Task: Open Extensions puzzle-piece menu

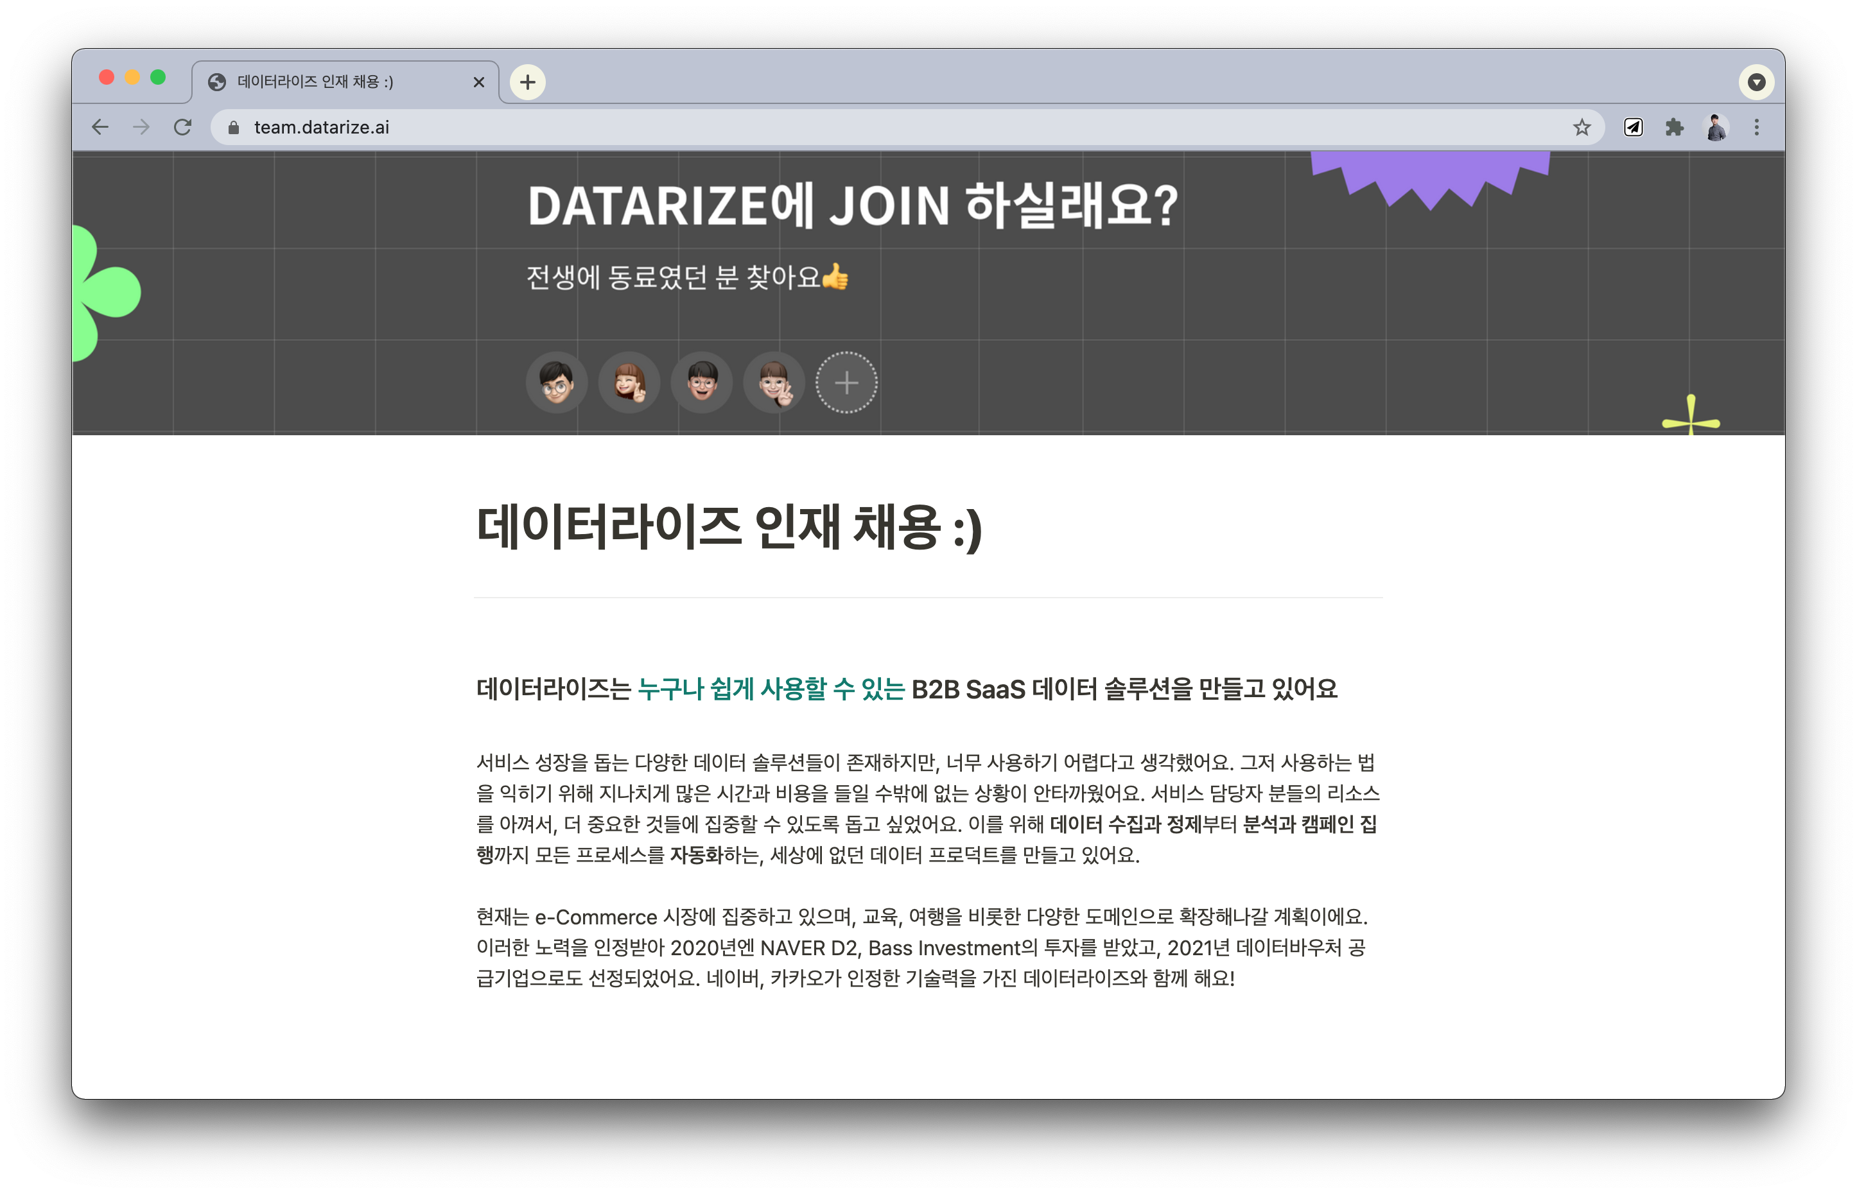Action: click(x=1674, y=127)
